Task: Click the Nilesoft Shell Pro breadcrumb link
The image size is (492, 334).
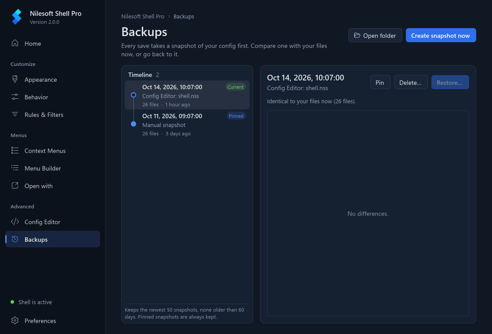Action: pyautogui.click(x=143, y=16)
